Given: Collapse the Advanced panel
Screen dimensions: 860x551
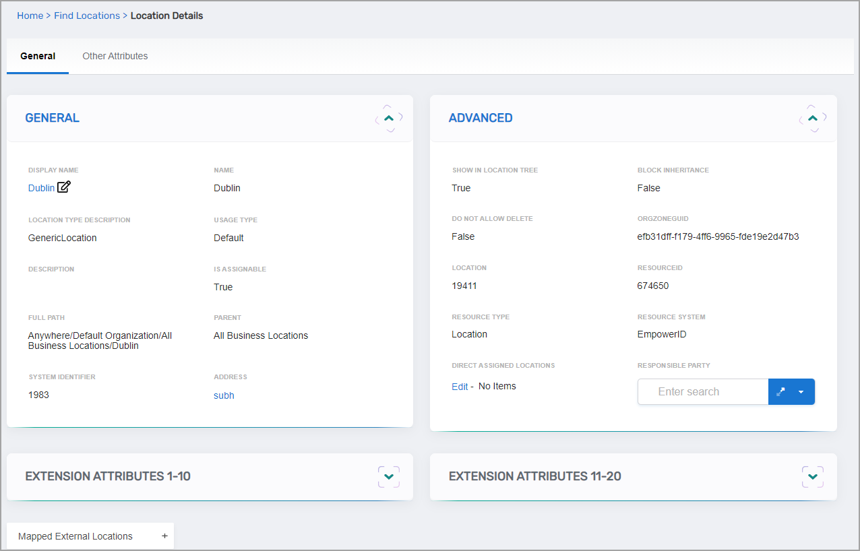Looking at the screenshot, I should (813, 118).
